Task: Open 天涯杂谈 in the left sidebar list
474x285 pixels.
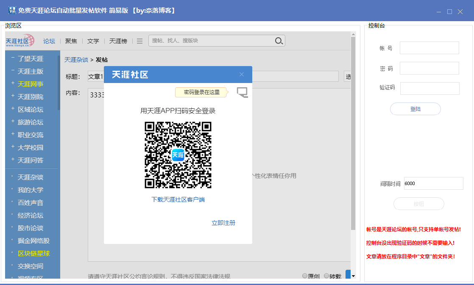Action: (x=31, y=177)
